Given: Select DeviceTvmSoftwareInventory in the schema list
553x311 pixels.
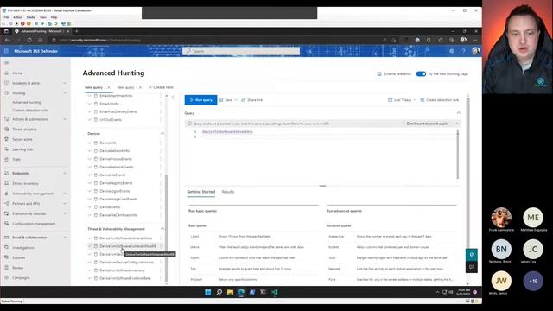Looking at the screenshot, I should pyautogui.click(x=122, y=270).
